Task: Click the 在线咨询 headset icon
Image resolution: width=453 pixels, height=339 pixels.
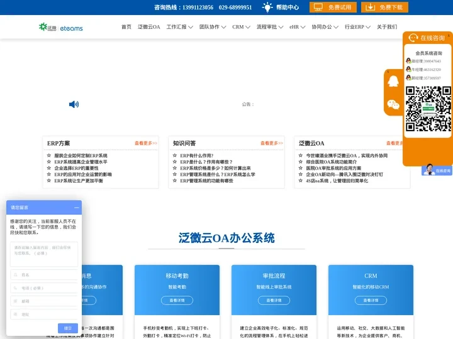Action: click(413, 38)
